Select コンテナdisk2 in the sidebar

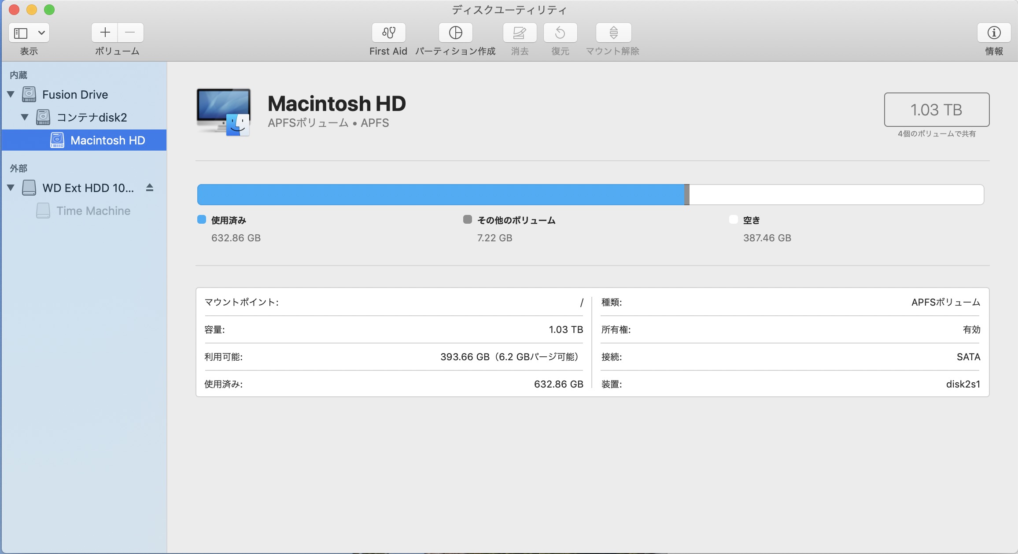point(92,118)
